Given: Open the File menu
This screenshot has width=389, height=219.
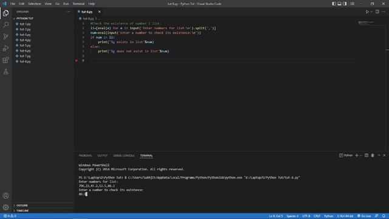Looking at the screenshot, I should point(13,4).
